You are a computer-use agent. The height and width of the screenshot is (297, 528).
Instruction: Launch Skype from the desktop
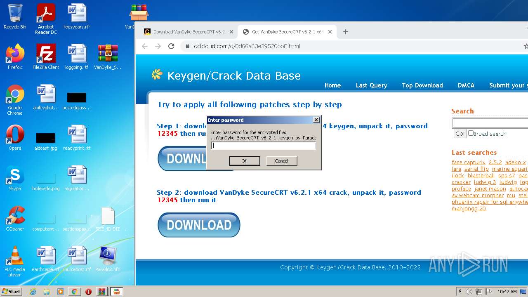tap(15, 178)
